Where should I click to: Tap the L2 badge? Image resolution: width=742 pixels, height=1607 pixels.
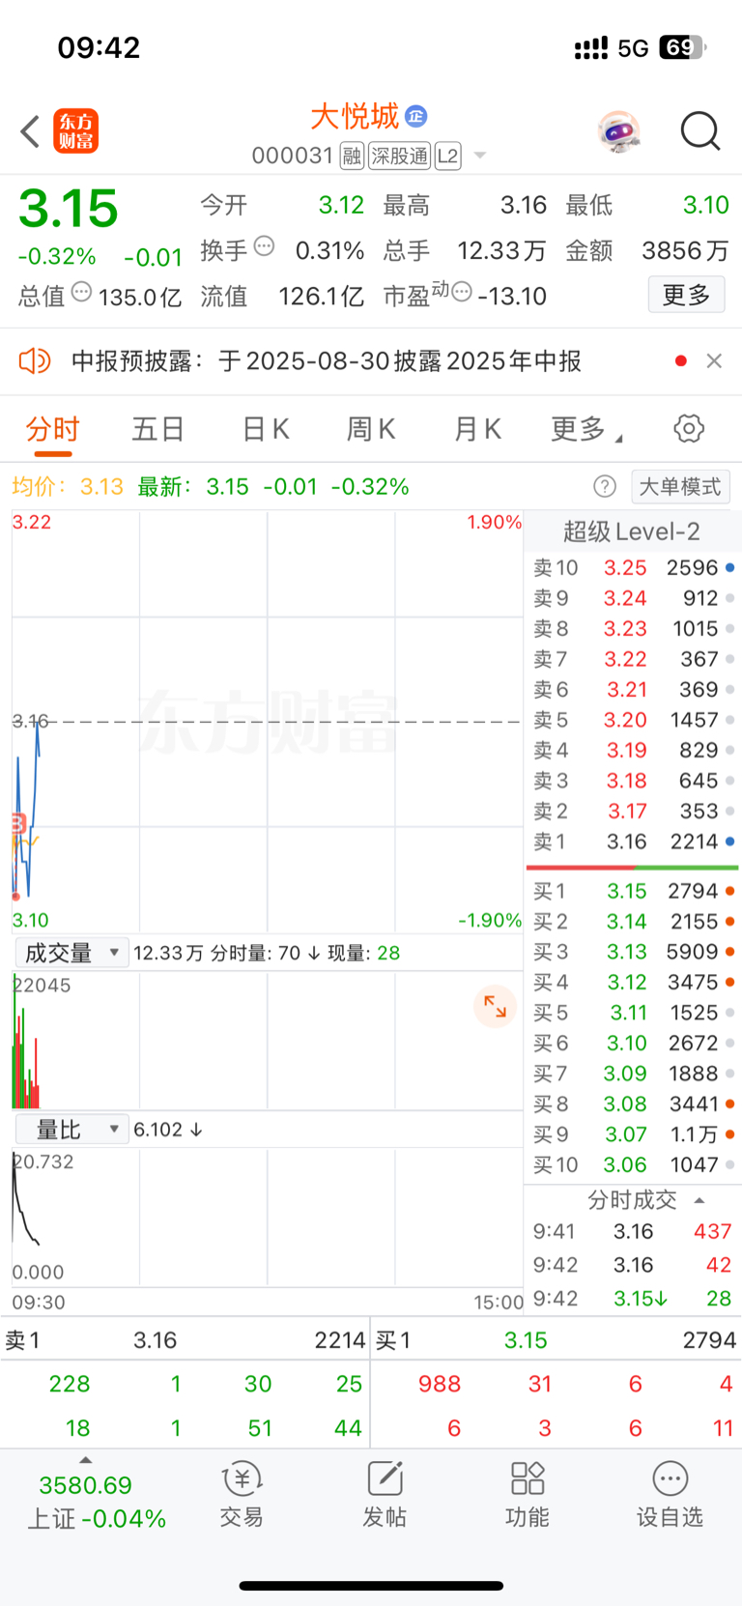pos(448,156)
